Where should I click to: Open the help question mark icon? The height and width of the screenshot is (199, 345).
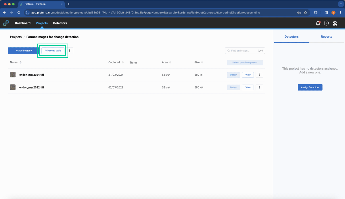[x=326, y=23]
